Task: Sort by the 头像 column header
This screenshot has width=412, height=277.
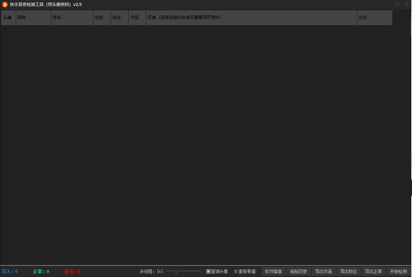Action: pyautogui.click(x=8, y=18)
